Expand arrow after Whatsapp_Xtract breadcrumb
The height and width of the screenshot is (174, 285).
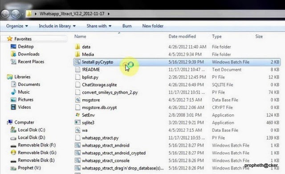[109, 14]
